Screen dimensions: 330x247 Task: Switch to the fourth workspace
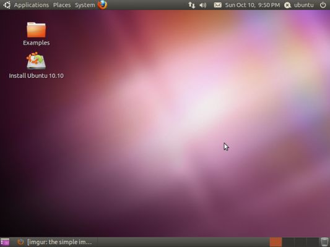[312, 242]
